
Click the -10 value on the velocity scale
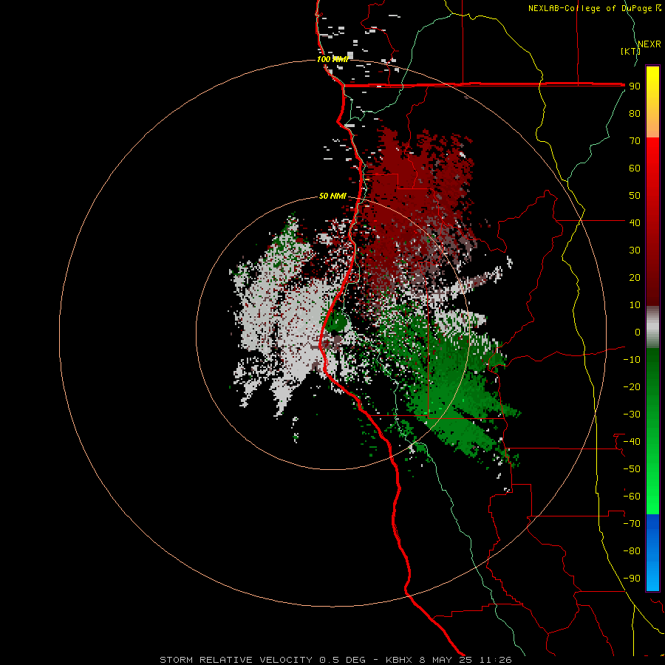click(x=632, y=360)
